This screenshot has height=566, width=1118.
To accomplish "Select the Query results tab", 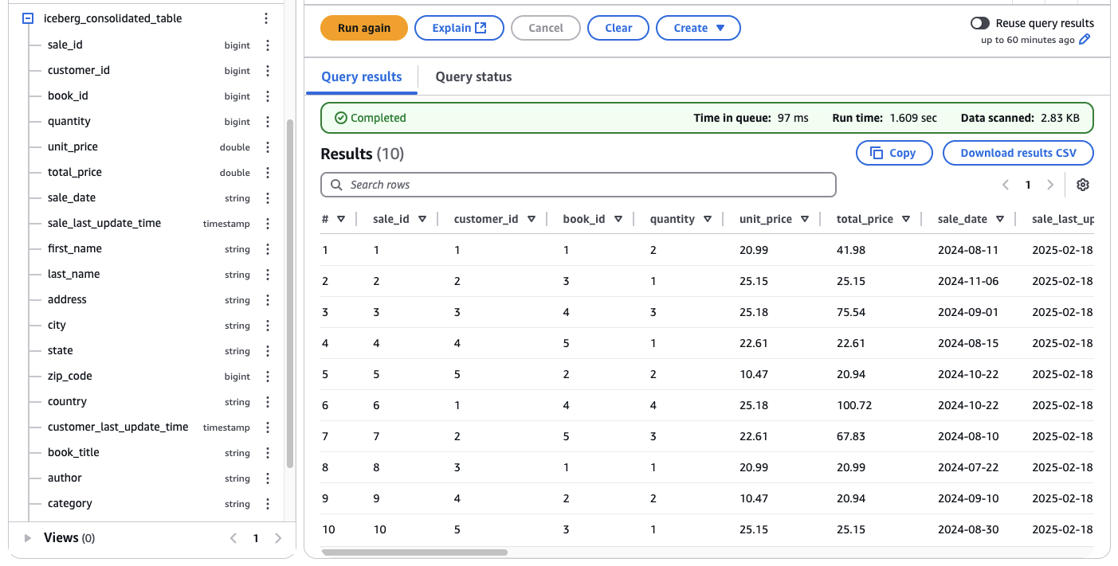I will (x=362, y=77).
